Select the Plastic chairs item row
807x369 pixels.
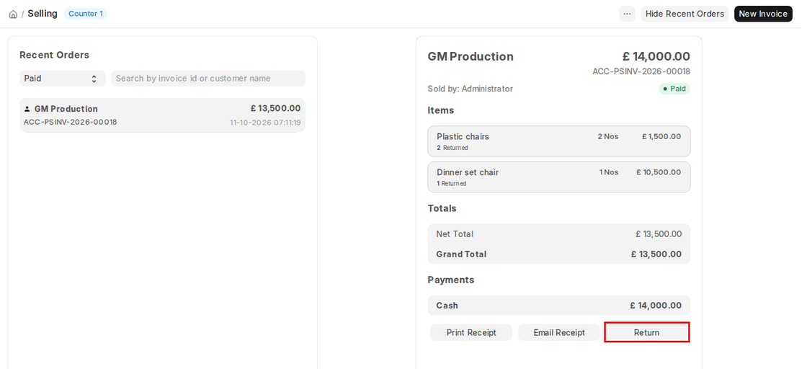pyautogui.click(x=559, y=141)
